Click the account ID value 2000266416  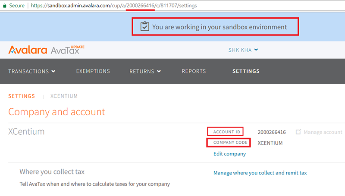[272, 132]
